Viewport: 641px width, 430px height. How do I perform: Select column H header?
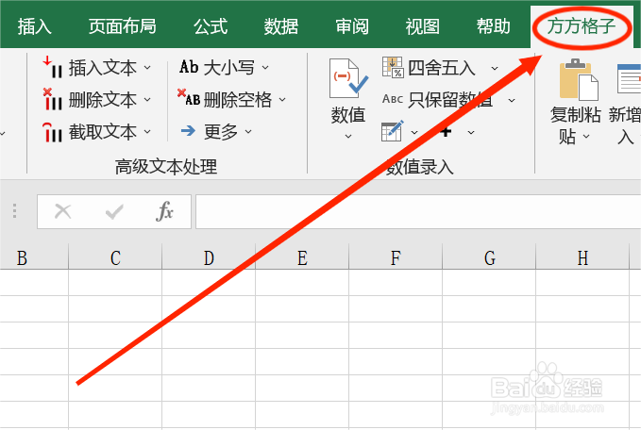[582, 256]
